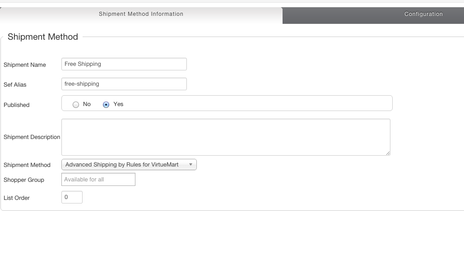Click inside the Shipment Description text area

pos(226,137)
